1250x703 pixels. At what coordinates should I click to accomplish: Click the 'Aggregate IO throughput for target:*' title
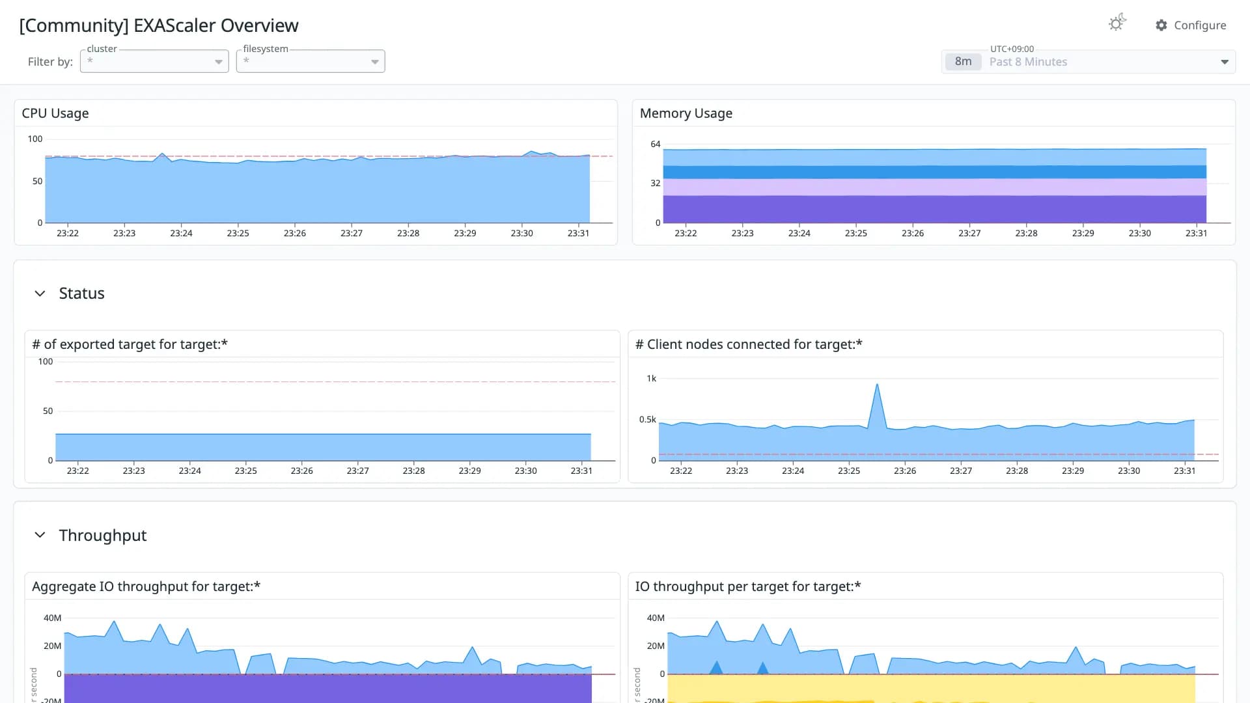146,586
